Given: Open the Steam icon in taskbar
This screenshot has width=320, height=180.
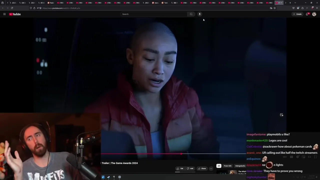Looking at the screenshot, I should click(x=108, y=177).
